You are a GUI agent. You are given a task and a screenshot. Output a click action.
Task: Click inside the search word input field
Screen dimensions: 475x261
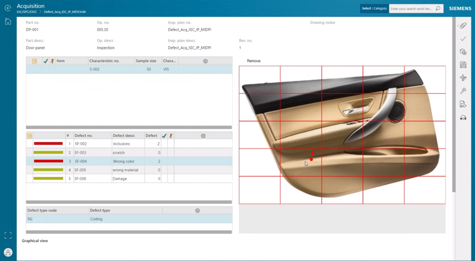tap(413, 8)
